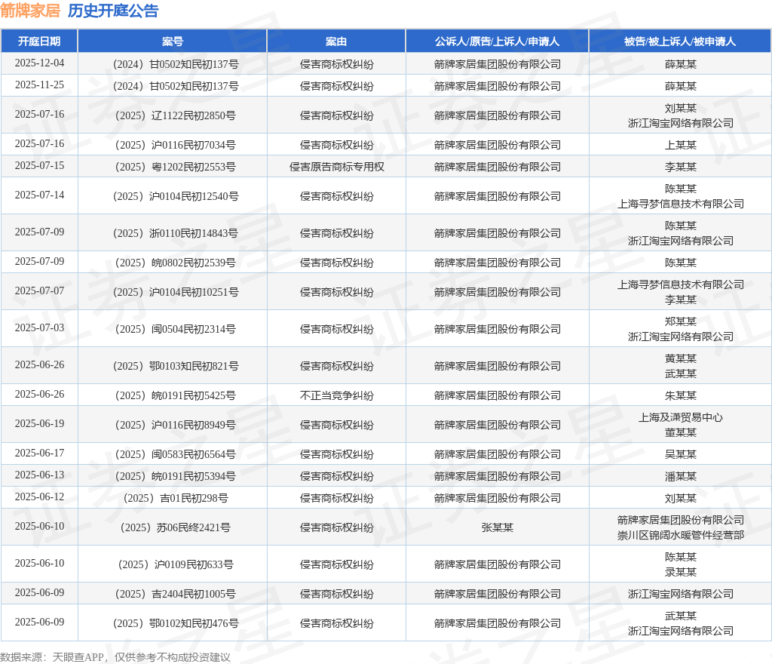The height and width of the screenshot is (664, 772).
Task: Click the date cell 2025-06-17
Action: (39, 453)
